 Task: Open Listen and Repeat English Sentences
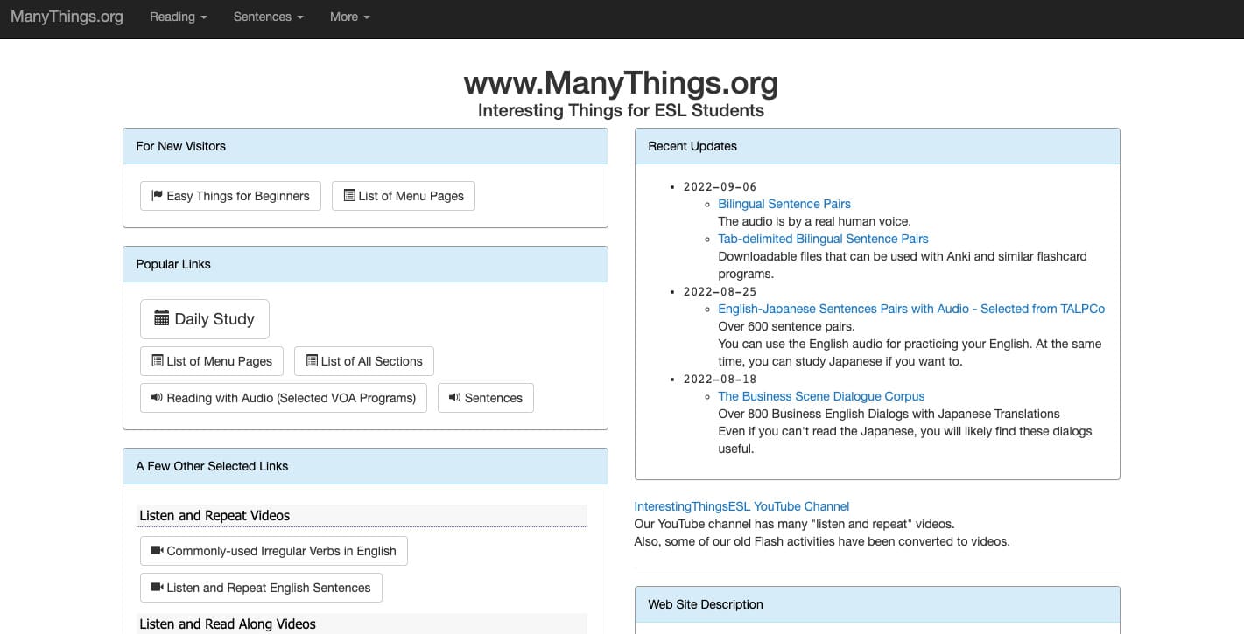pos(261,588)
